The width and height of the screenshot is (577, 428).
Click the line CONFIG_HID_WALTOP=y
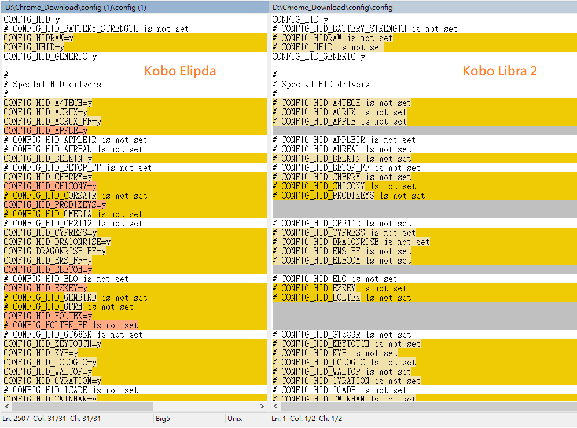pos(48,372)
